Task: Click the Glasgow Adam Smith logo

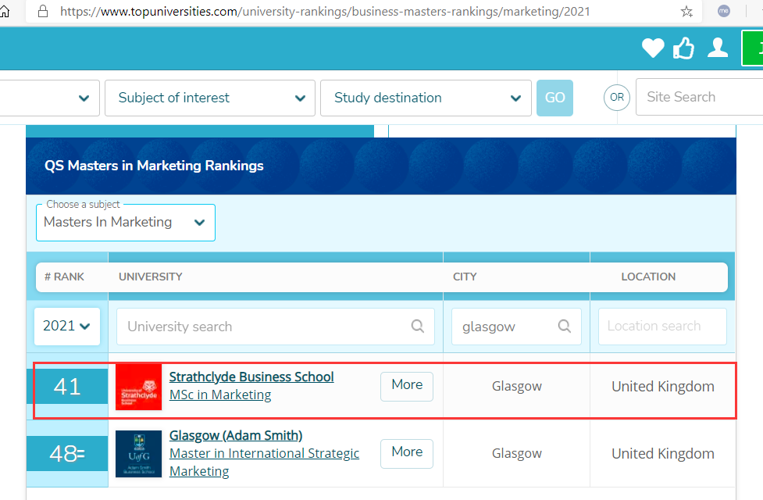Action: (x=139, y=454)
